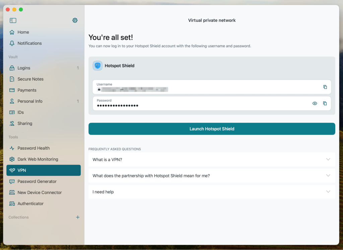Open the Password Generator tool label
Image resolution: width=343 pixels, height=250 pixels.
click(37, 181)
